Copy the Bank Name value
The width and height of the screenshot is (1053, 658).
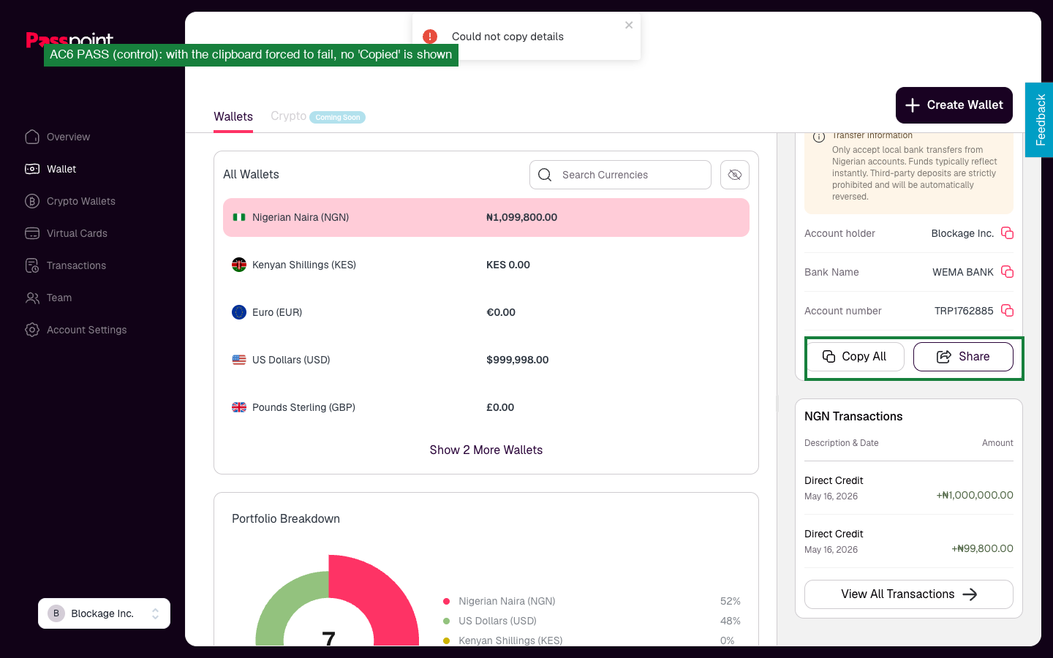point(1007,272)
